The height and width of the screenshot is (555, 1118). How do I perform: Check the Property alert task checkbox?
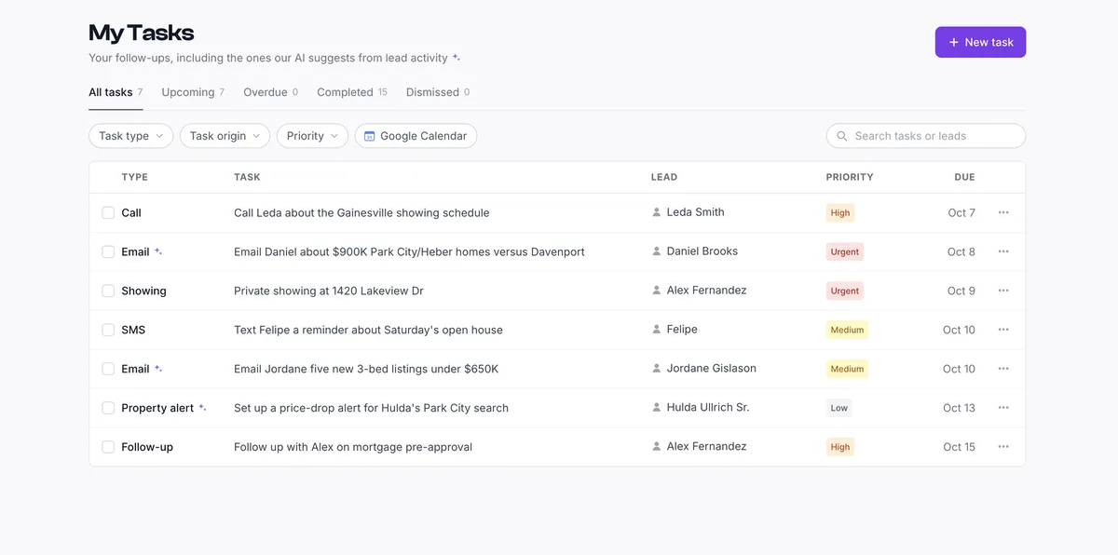tap(108, 408)
